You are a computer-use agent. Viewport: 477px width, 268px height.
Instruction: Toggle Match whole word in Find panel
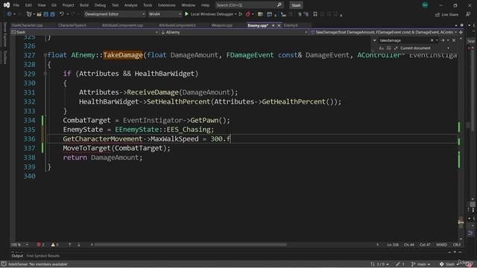pos(389,48)
